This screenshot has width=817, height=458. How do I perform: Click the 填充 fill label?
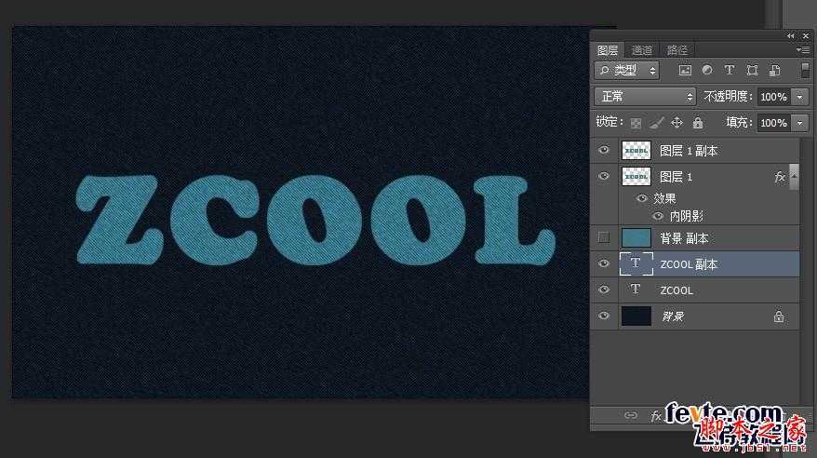coord(740,123)
